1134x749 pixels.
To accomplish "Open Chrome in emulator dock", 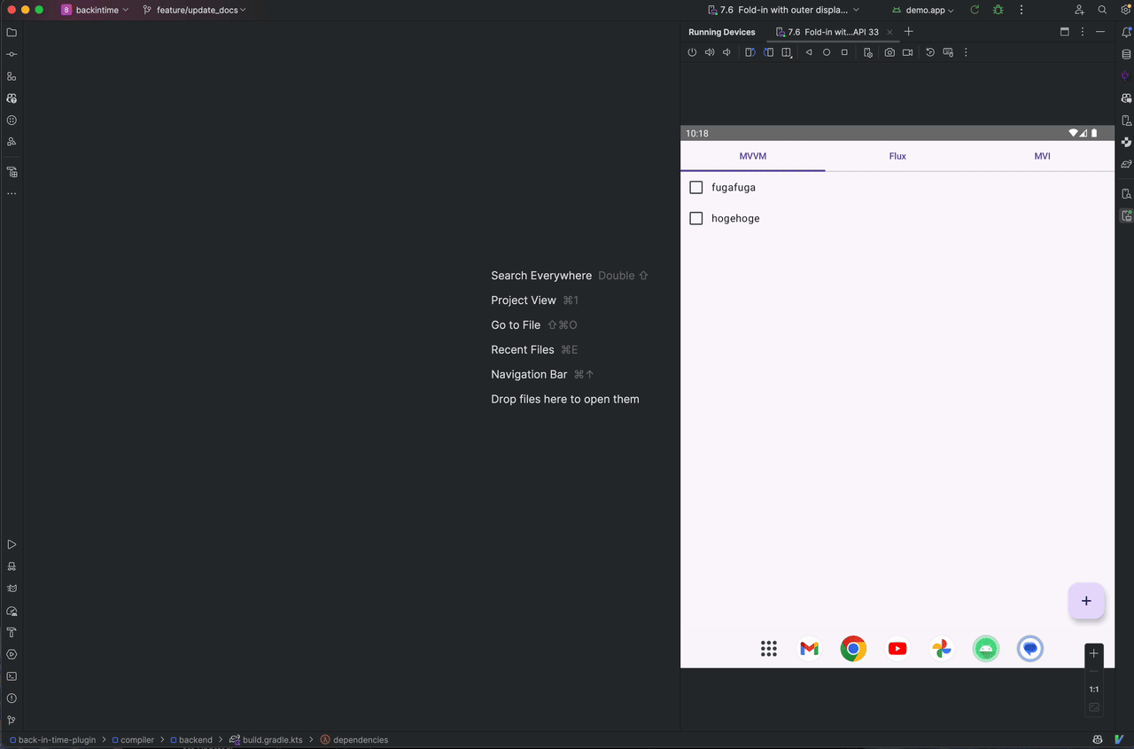I will click(x=853, y=649).
